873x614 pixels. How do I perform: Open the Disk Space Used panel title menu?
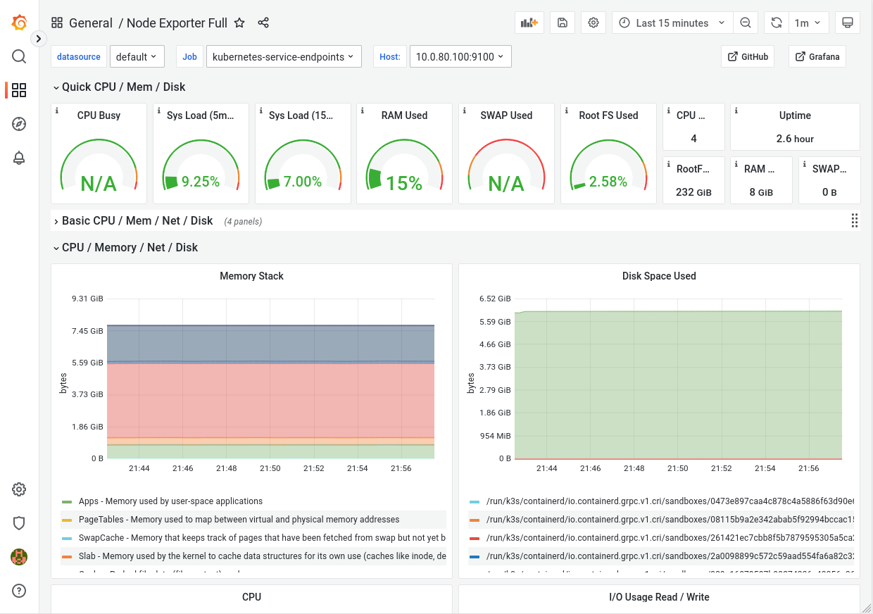click(659, 276)
